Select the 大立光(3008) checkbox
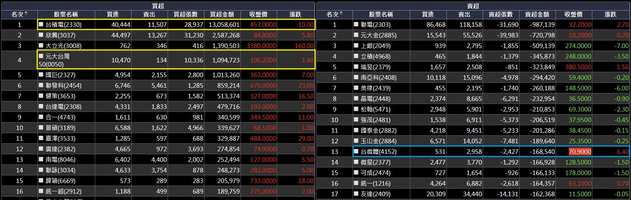Image resolution: width=631 pixels, height=200 pixels. click(x=41, y=45)
